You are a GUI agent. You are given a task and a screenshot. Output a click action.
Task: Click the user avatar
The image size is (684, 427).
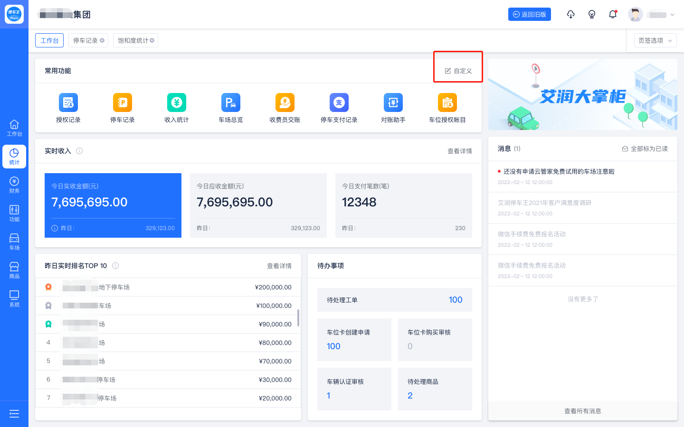tap(636, 14)
